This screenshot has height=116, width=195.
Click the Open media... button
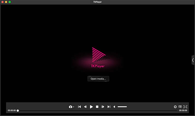tap(98, 79)
